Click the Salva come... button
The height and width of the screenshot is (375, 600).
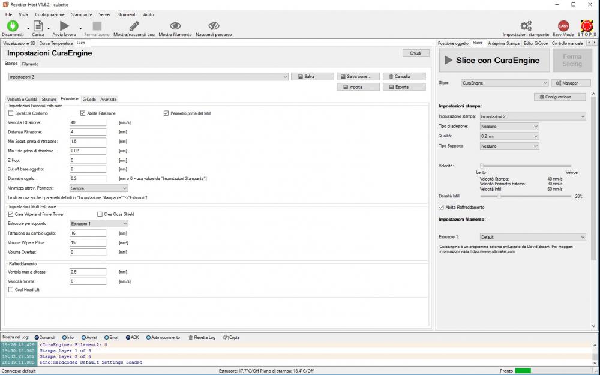(x=358, y=77)
